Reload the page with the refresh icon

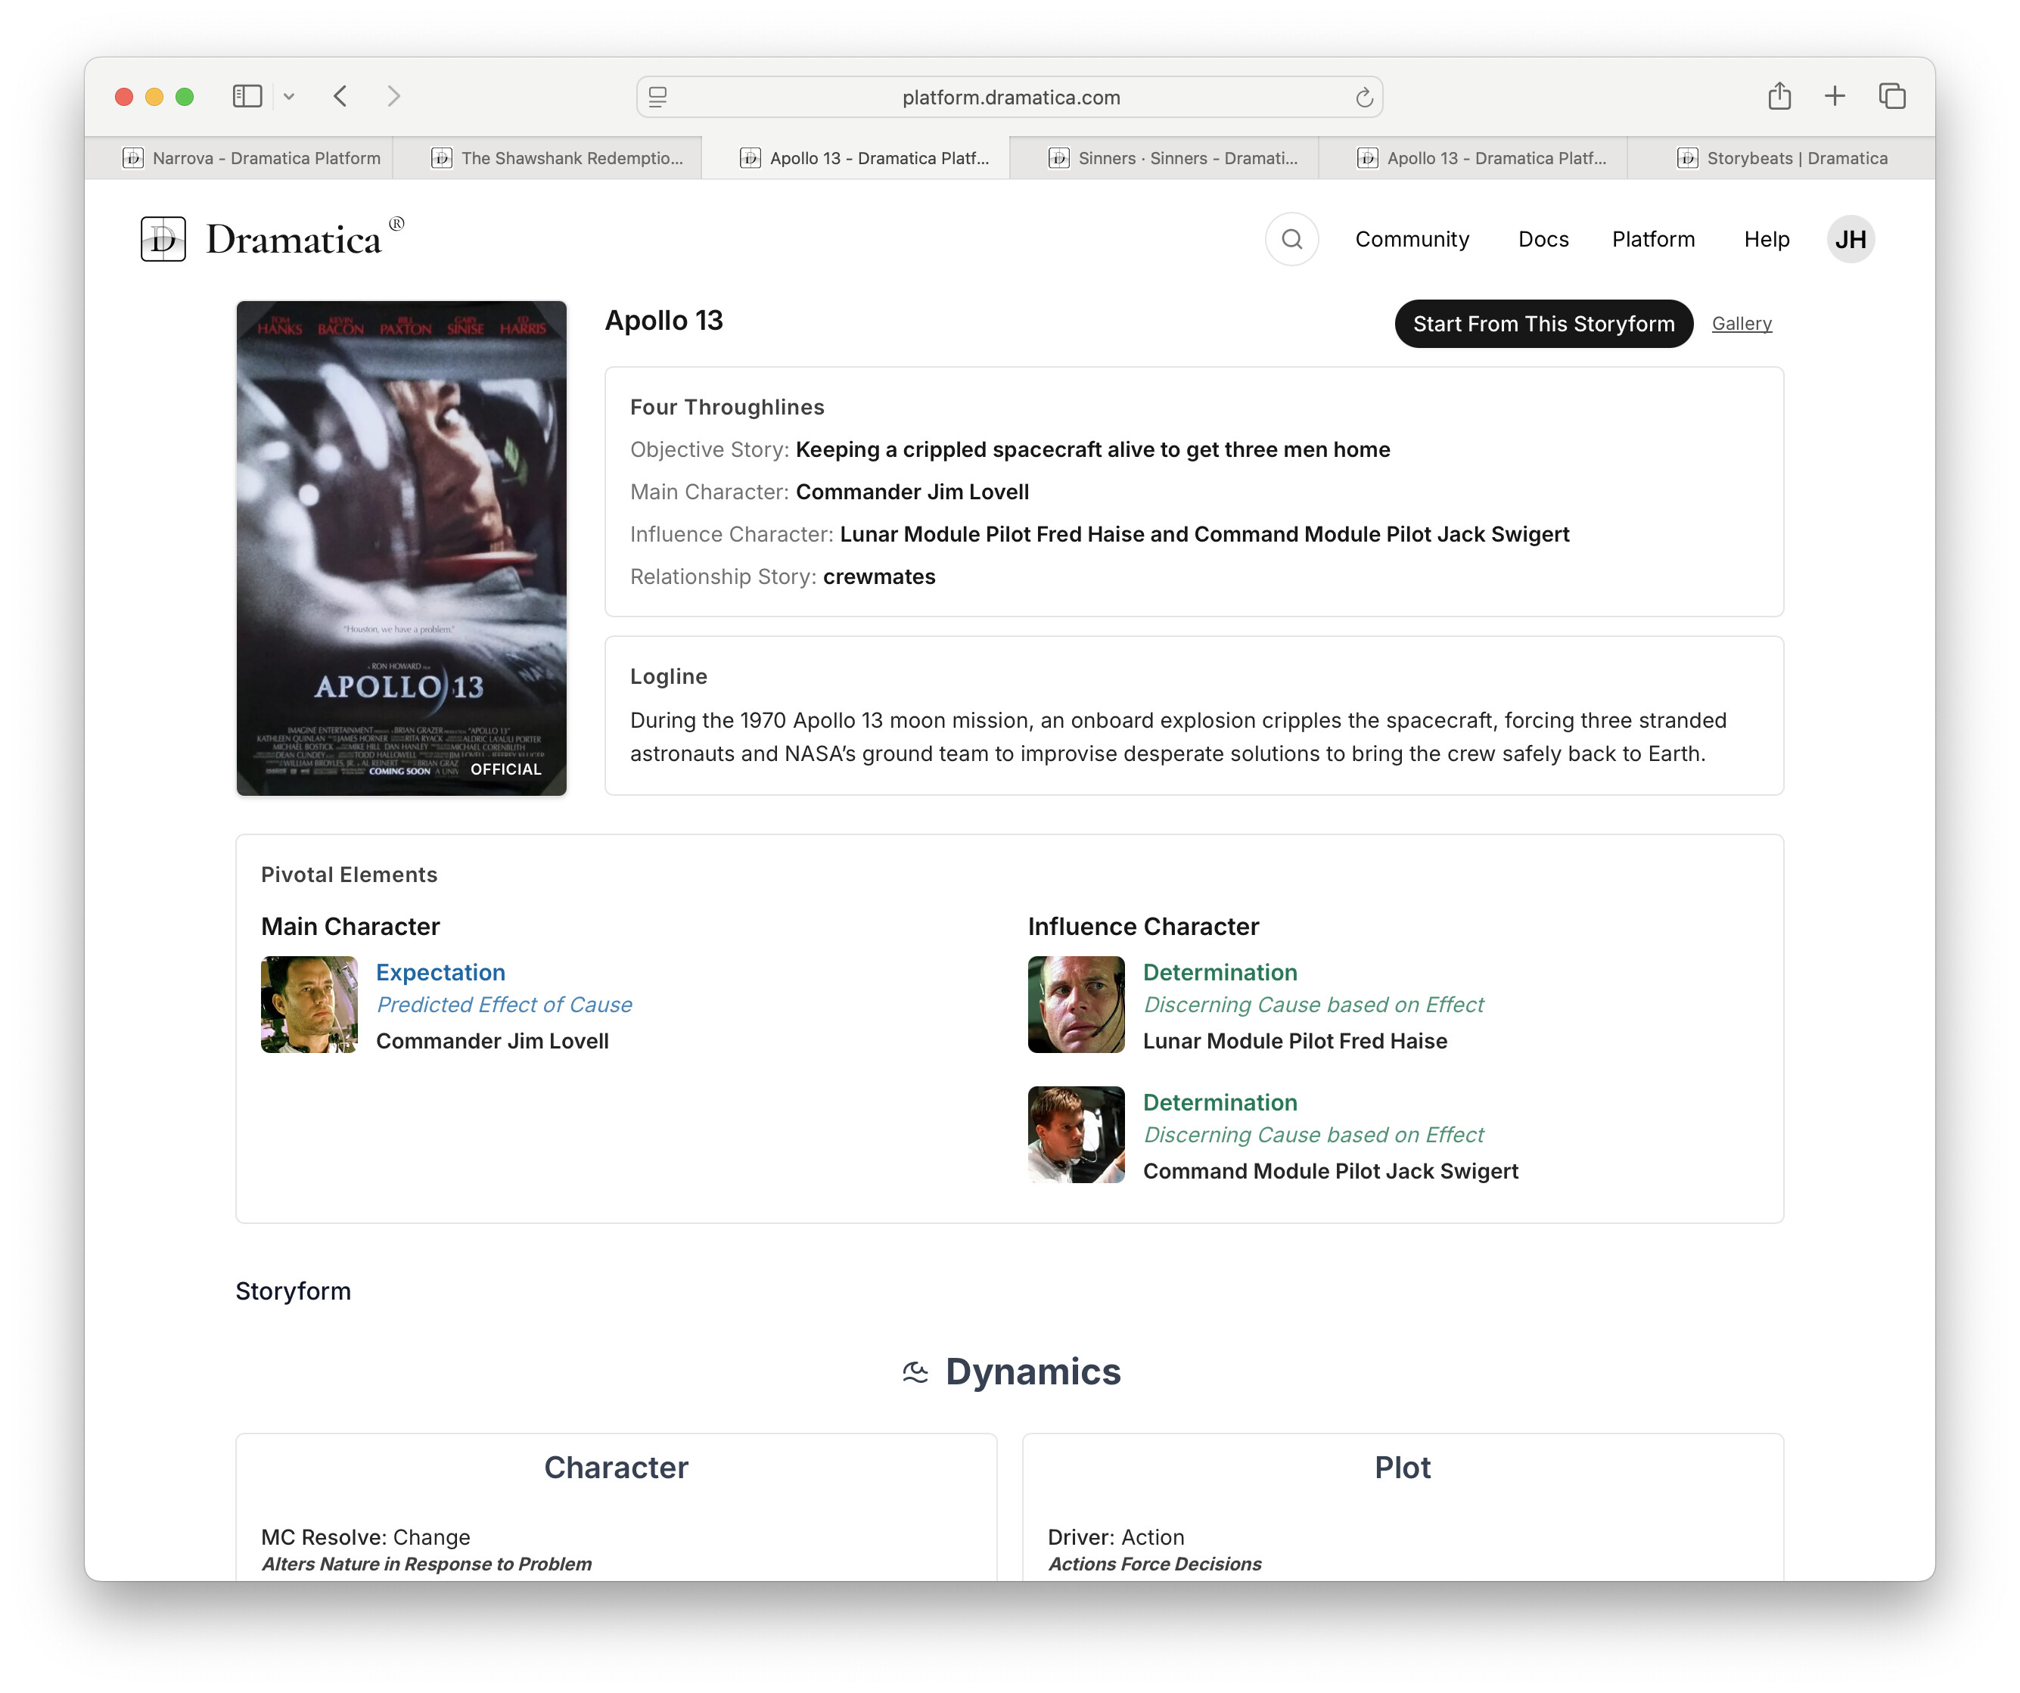pyautogui.click(x=1363, y=97)
